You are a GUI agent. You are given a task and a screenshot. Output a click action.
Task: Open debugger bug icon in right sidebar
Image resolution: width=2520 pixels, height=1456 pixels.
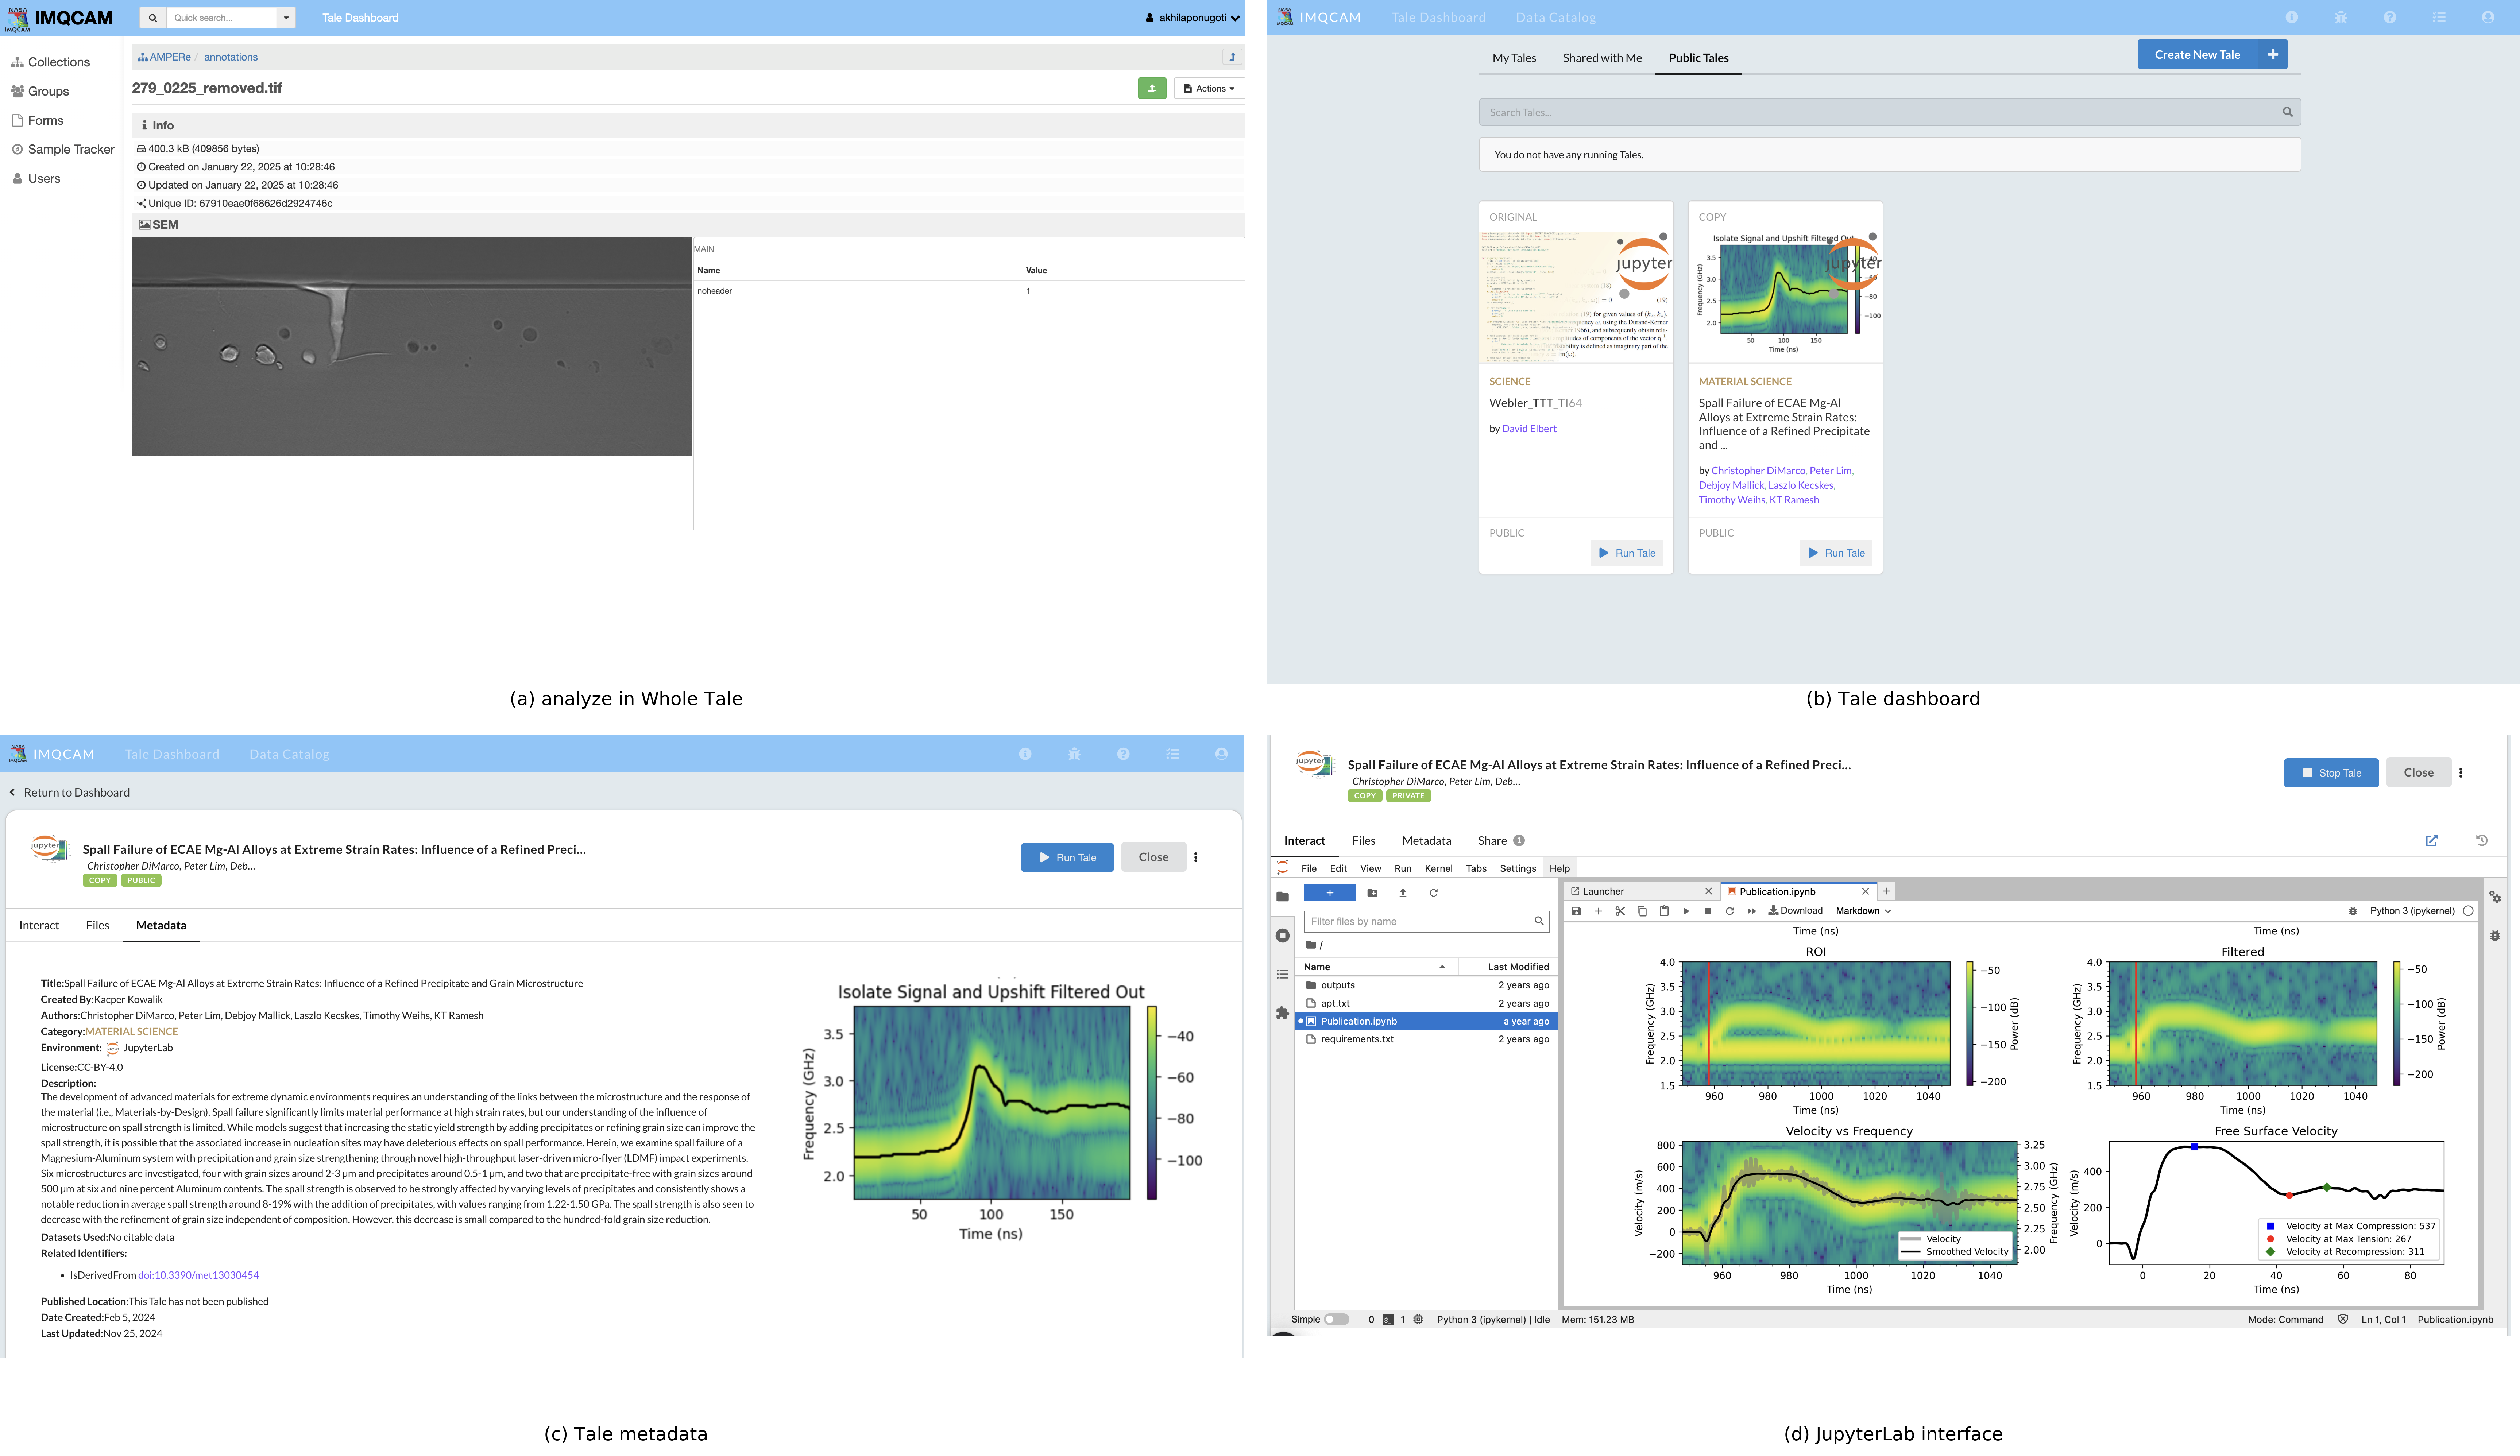point(2495,936)
